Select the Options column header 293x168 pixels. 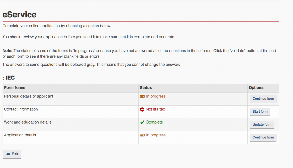point(256,88)
